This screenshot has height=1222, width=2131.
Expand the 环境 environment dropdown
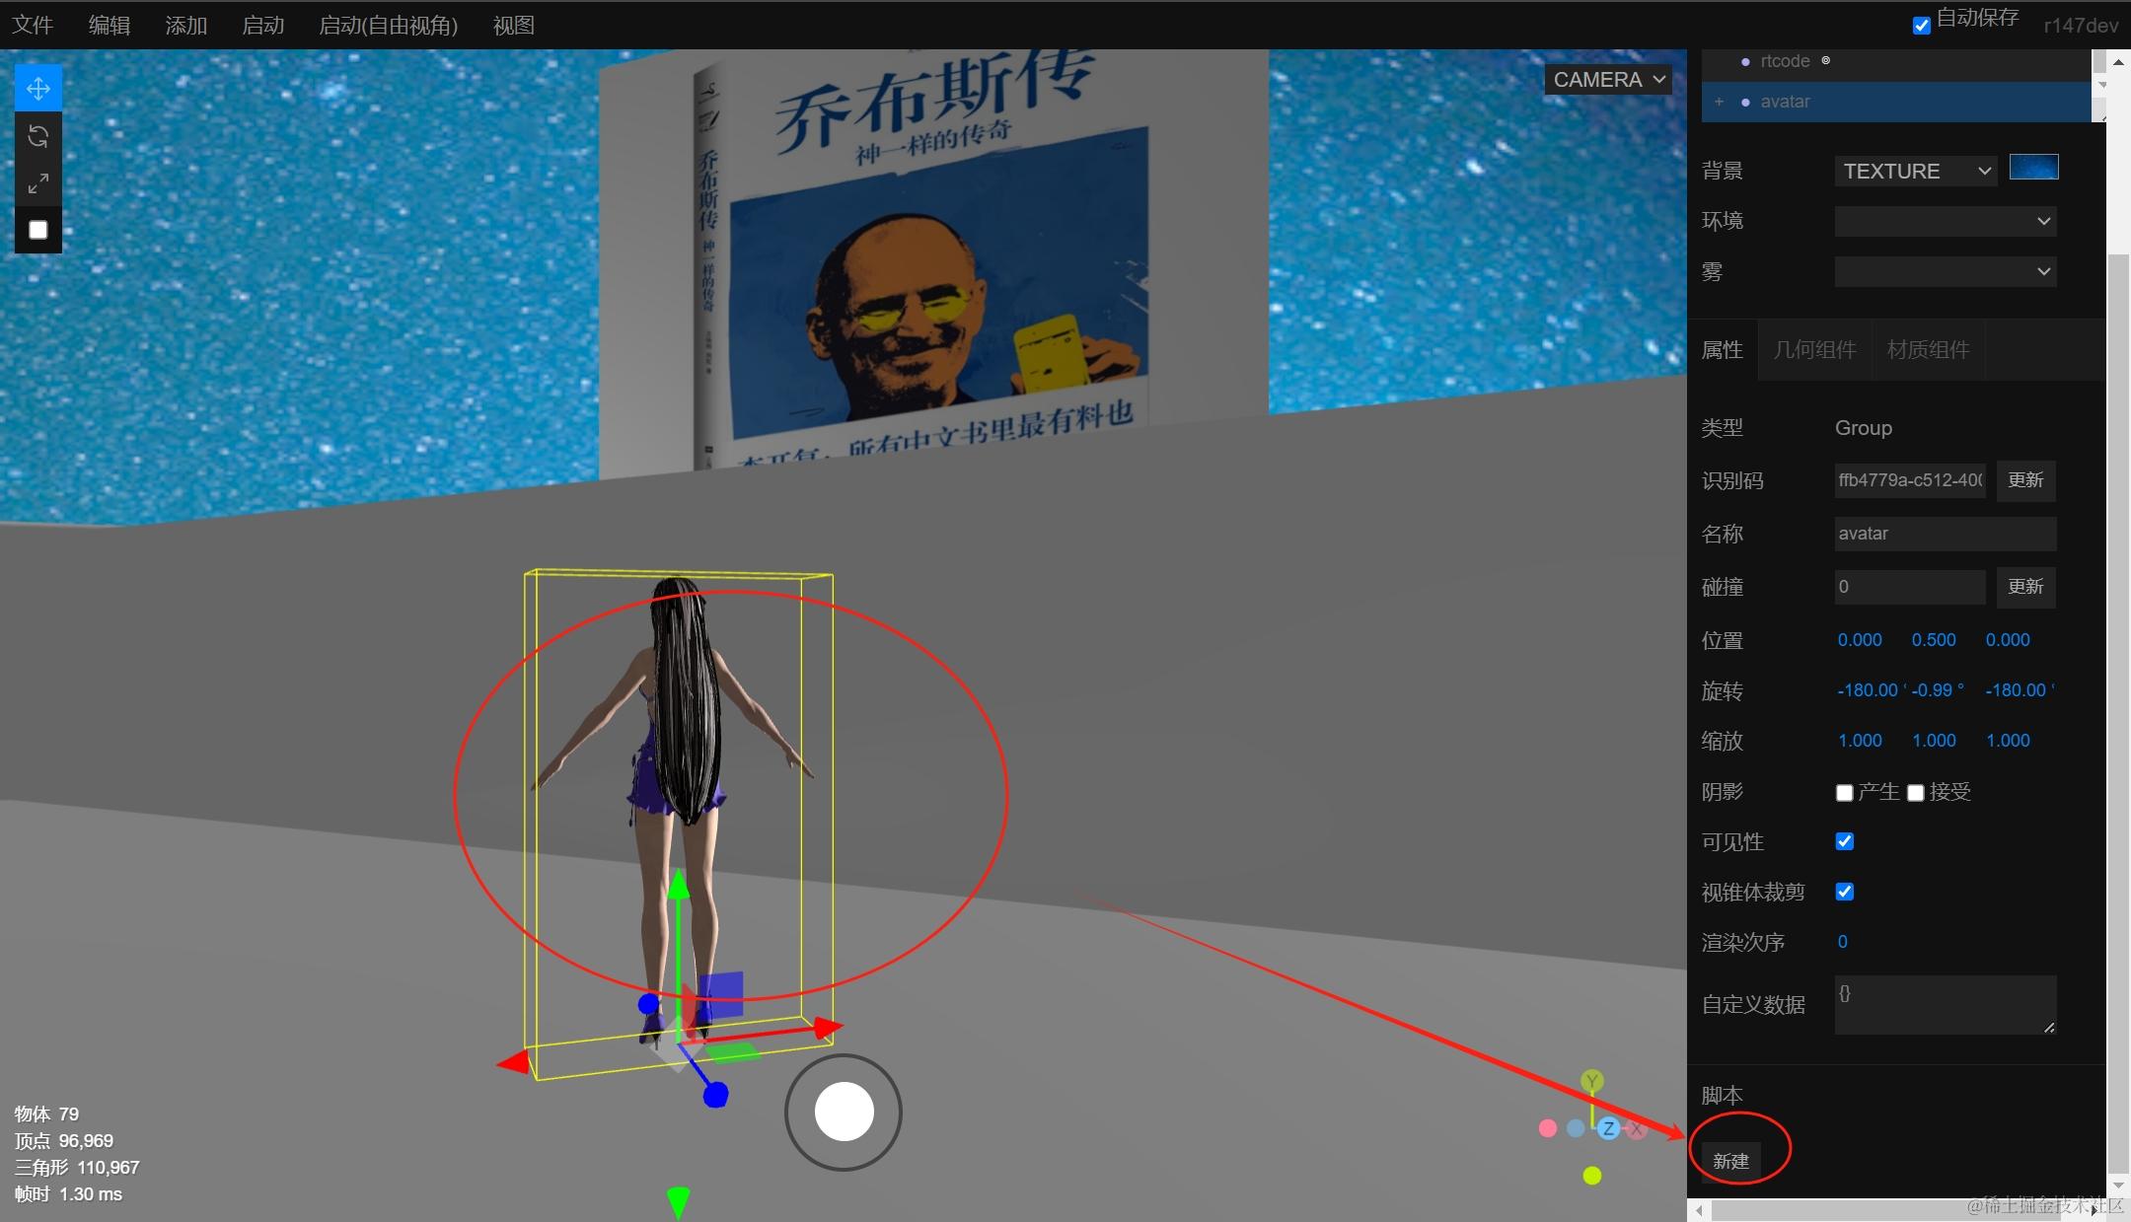(1945, 221)
